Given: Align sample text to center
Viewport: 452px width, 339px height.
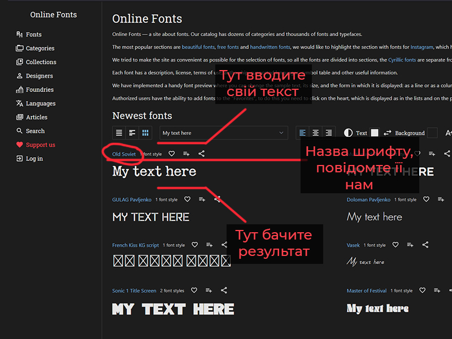Looking at the screenshot, I should point(315,133).
